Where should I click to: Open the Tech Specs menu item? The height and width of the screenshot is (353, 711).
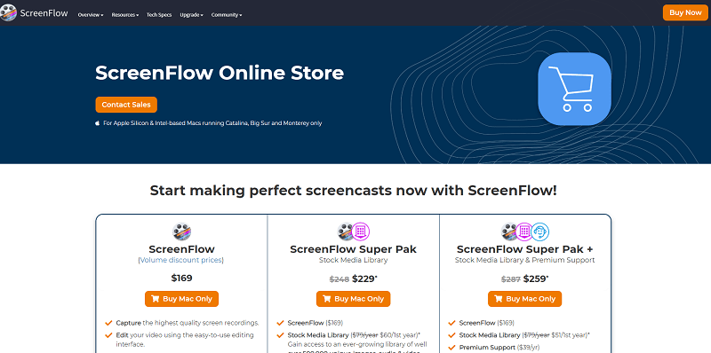(x=159, y=15)
